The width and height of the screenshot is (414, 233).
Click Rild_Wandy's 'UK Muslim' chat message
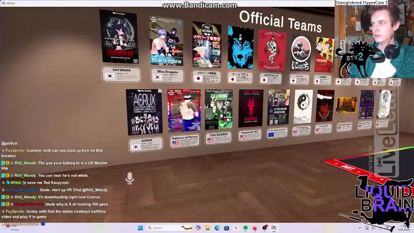click(54, 165)
